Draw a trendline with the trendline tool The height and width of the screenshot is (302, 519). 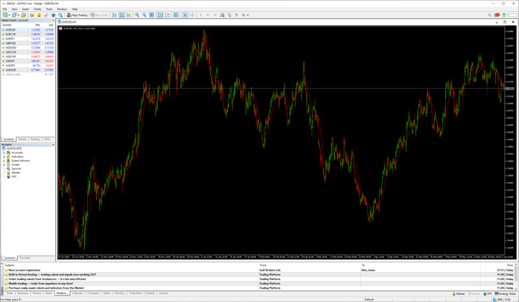click(x=215, y=15)
